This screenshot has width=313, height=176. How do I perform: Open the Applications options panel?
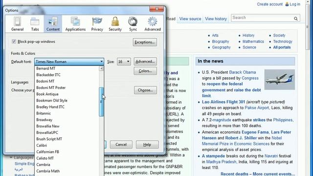click(x=75, y=24)
